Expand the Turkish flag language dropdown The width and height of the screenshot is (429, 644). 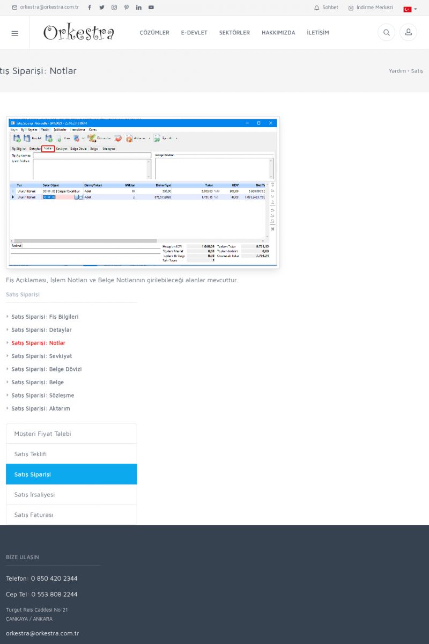click(410, 9)
